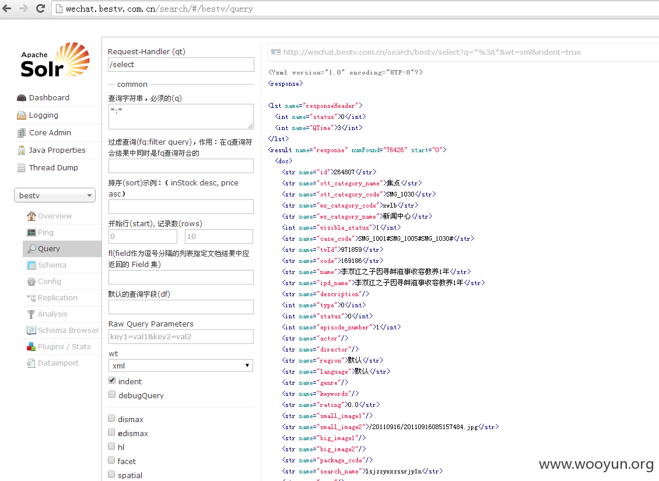Click the Raw Query Parameters field

181,336
